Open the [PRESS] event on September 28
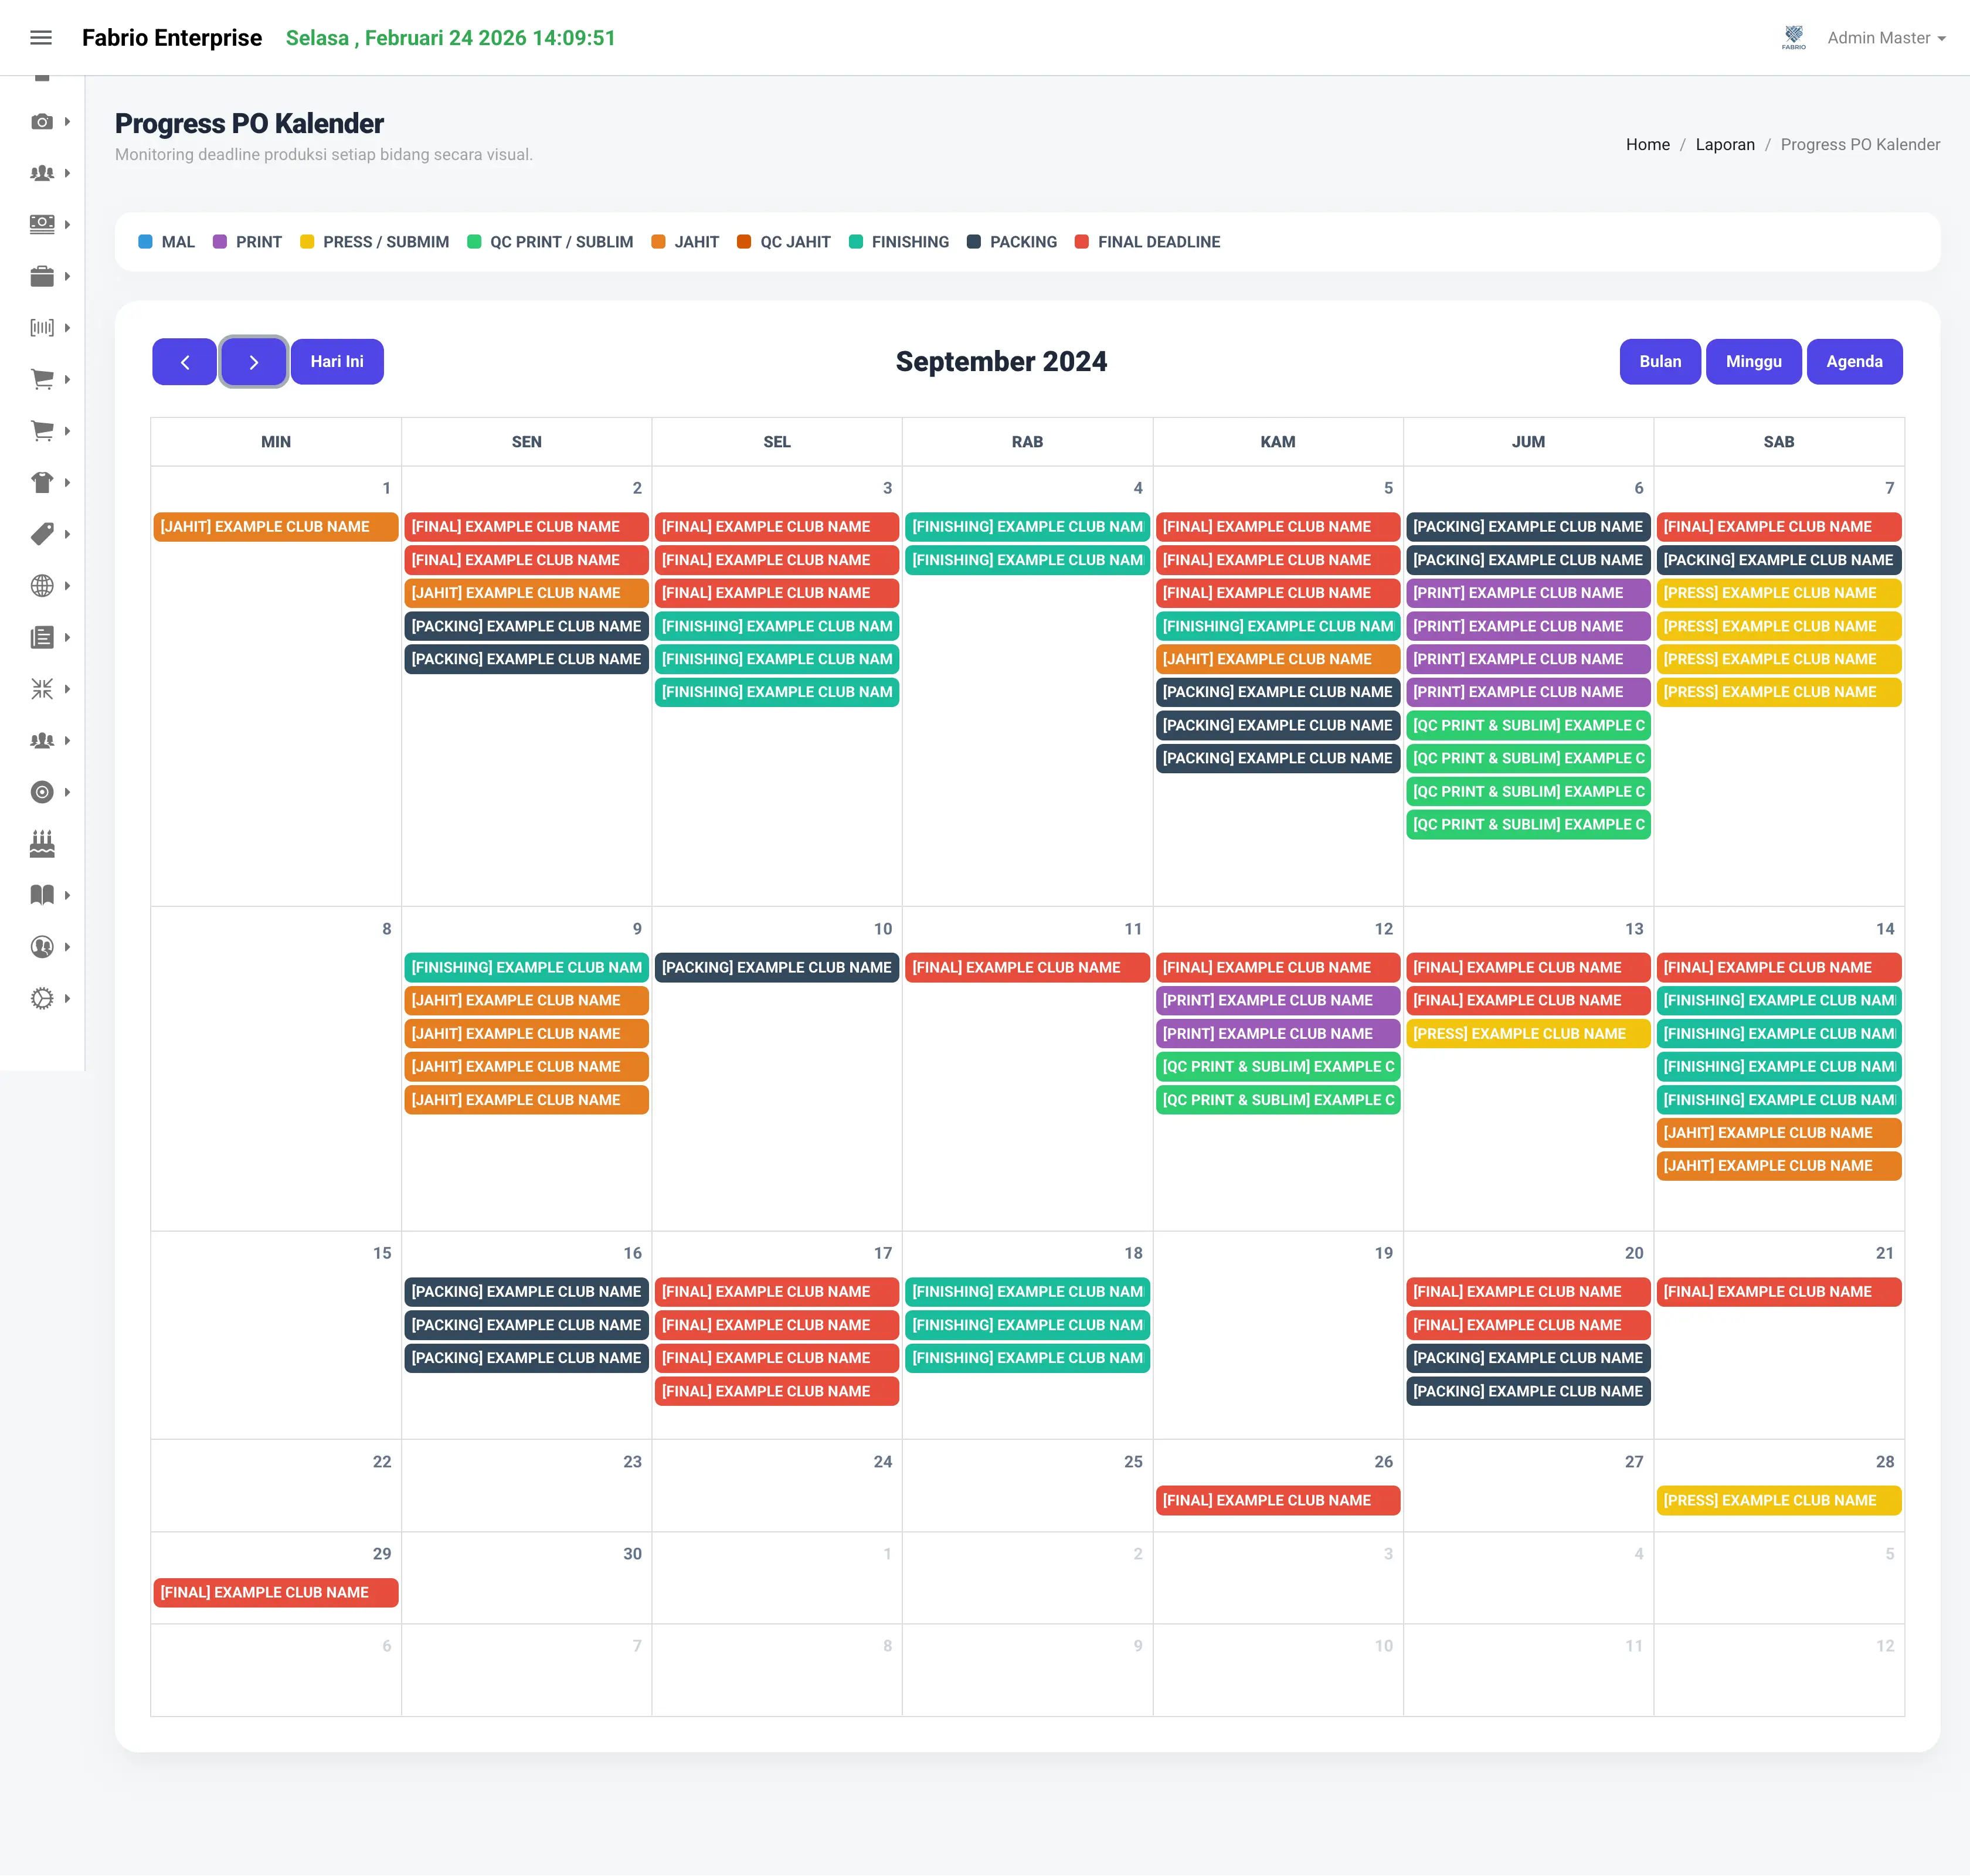 1779,1501
